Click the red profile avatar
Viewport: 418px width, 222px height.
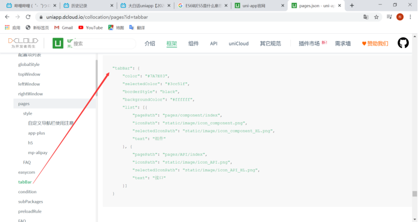tap(400, 17)
